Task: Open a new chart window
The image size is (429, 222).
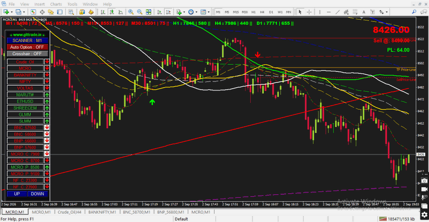Action: point(6,12)
